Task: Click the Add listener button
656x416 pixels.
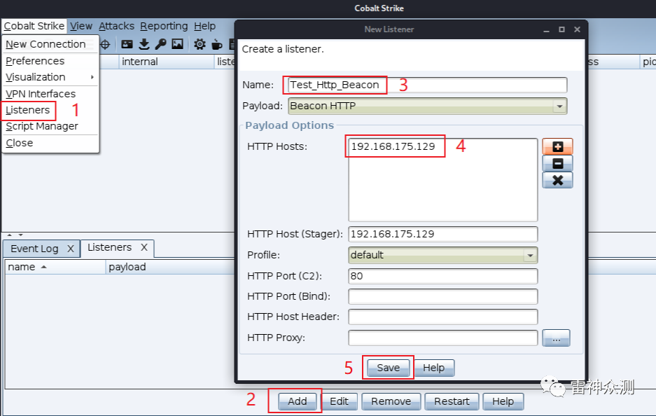Action: [x=298, y=401]
